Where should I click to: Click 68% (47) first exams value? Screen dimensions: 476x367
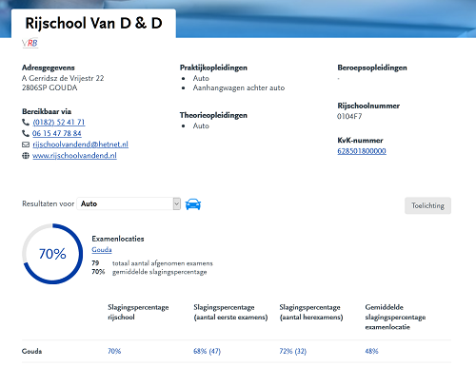tap(207, 351)
